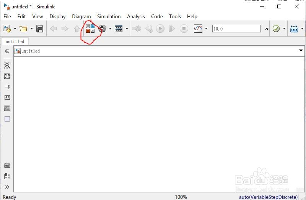
Task: Open the Diagram menu
Action: pos(81,16)
